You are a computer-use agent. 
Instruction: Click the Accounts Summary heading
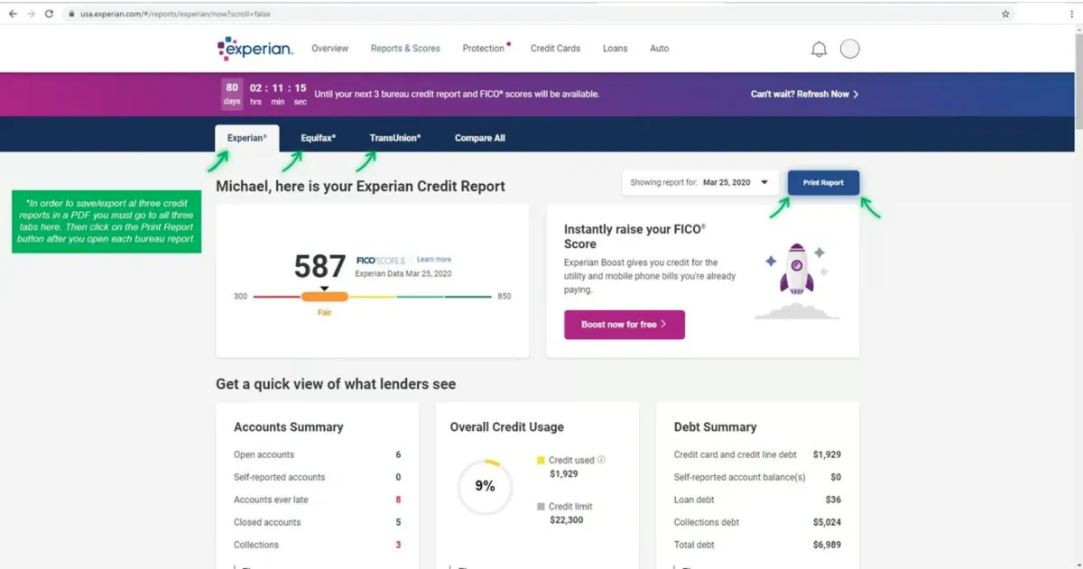pos(289,427)
